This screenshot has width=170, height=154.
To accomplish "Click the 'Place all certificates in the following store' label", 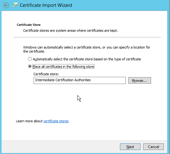I will click(63, 67).
